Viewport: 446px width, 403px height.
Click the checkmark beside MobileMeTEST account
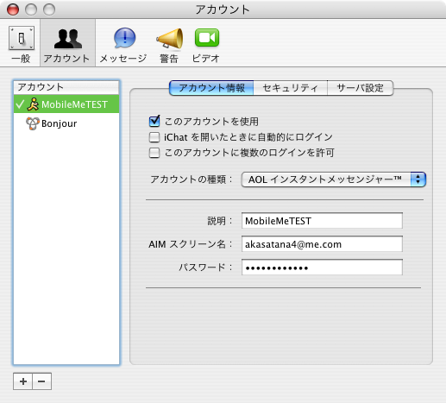20,104
